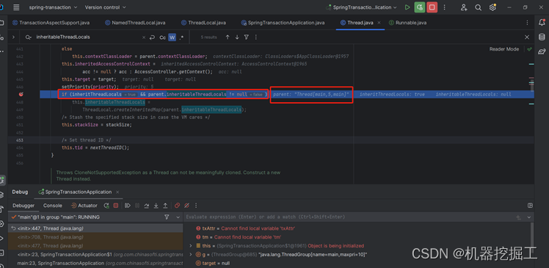Click the green Rerun debug button in title bar
This screenshot has height=268, width=549.
[419, 7]
